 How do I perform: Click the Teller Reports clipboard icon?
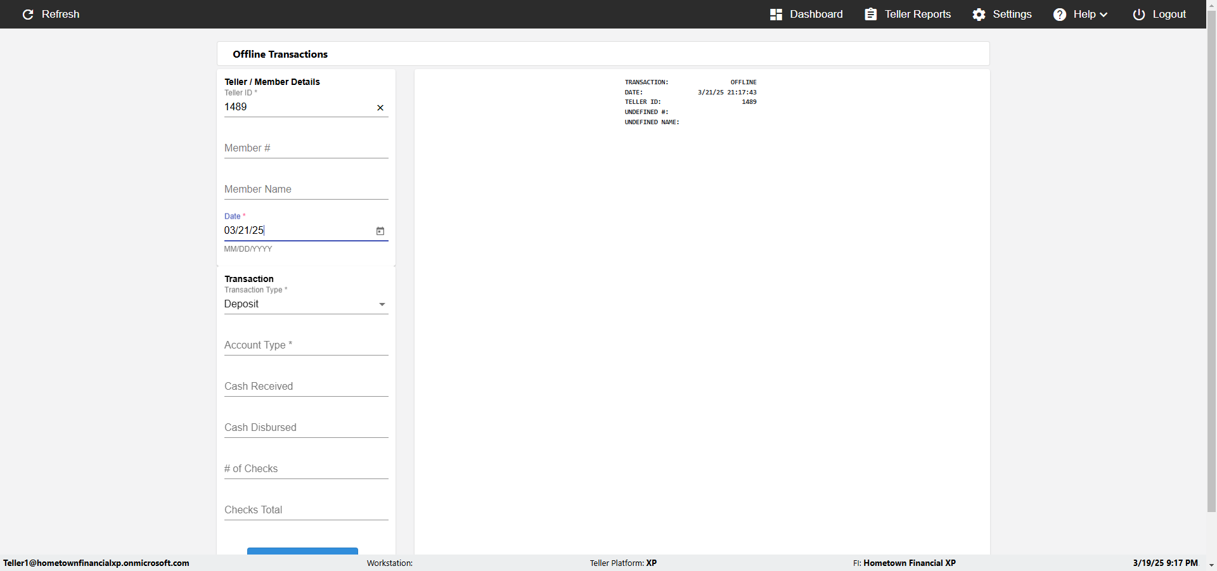(871, 14)
